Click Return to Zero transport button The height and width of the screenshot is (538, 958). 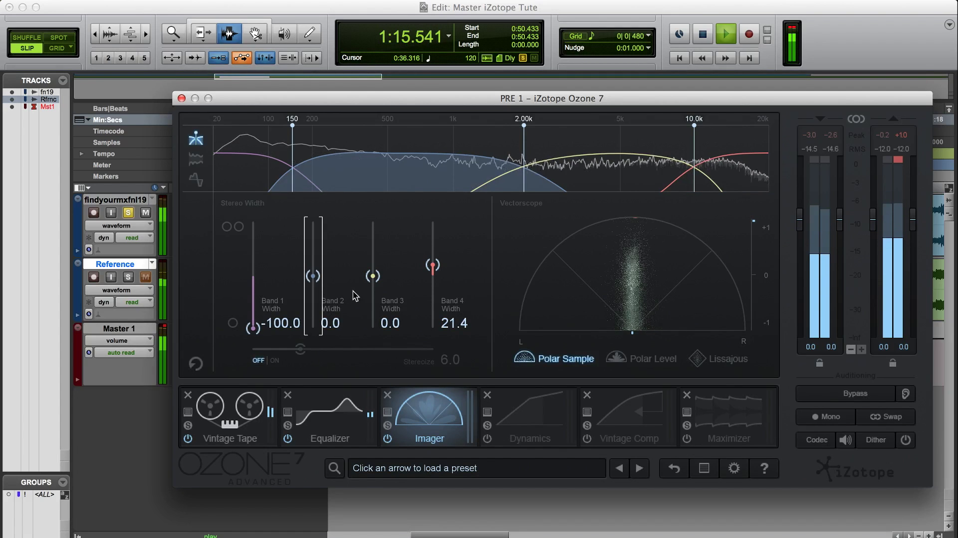pyautogui.click(x=679, y=58)
